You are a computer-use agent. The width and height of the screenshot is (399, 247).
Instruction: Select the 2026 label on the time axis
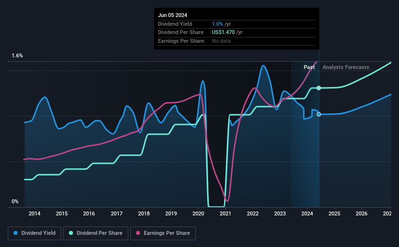pyautogui.click(x=362, y=213)
